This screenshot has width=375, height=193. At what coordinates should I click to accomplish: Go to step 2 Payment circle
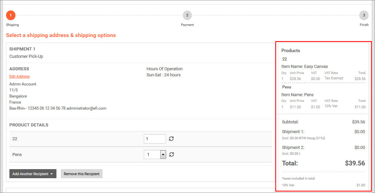[187, 15]
